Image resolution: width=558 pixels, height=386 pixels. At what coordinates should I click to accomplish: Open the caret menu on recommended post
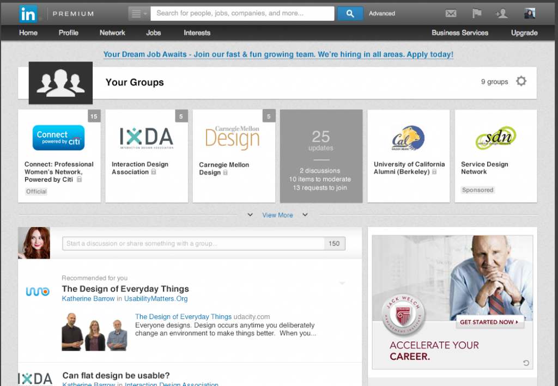tap(342, 283)
